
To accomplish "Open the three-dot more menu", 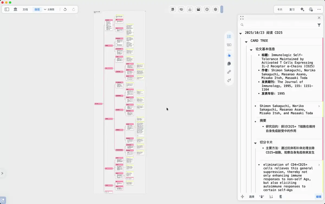I will click(x=319, y=9).
